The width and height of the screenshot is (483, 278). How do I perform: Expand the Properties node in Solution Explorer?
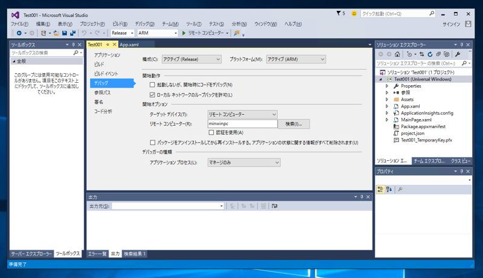[387, 86]
